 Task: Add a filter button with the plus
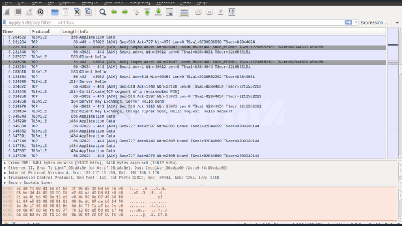(397, 22)
